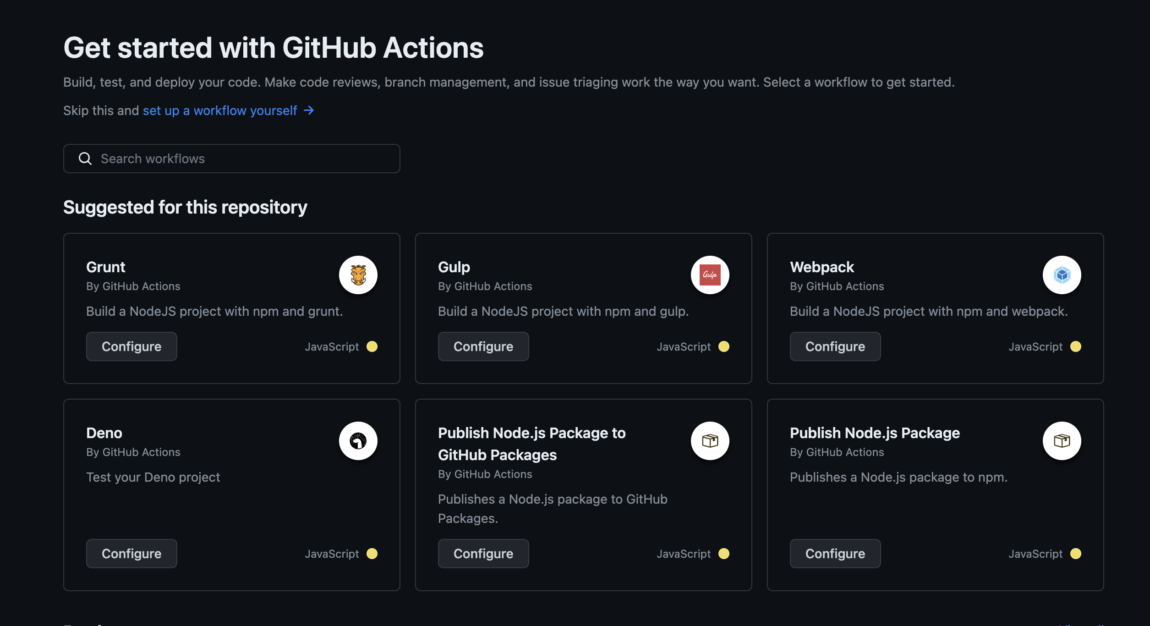Configure the Deno workflow
The image size is (1150, 626).
[x=131, y=554]
